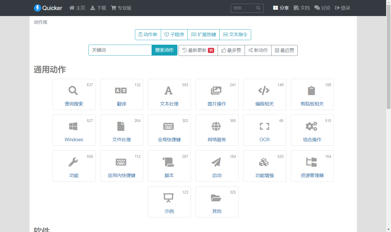Image resolution: width=391 pixels, height=232 pixels.
Task: Click the 66 count on OCR card
Action: pyautogui.click(x=281, y=121)
